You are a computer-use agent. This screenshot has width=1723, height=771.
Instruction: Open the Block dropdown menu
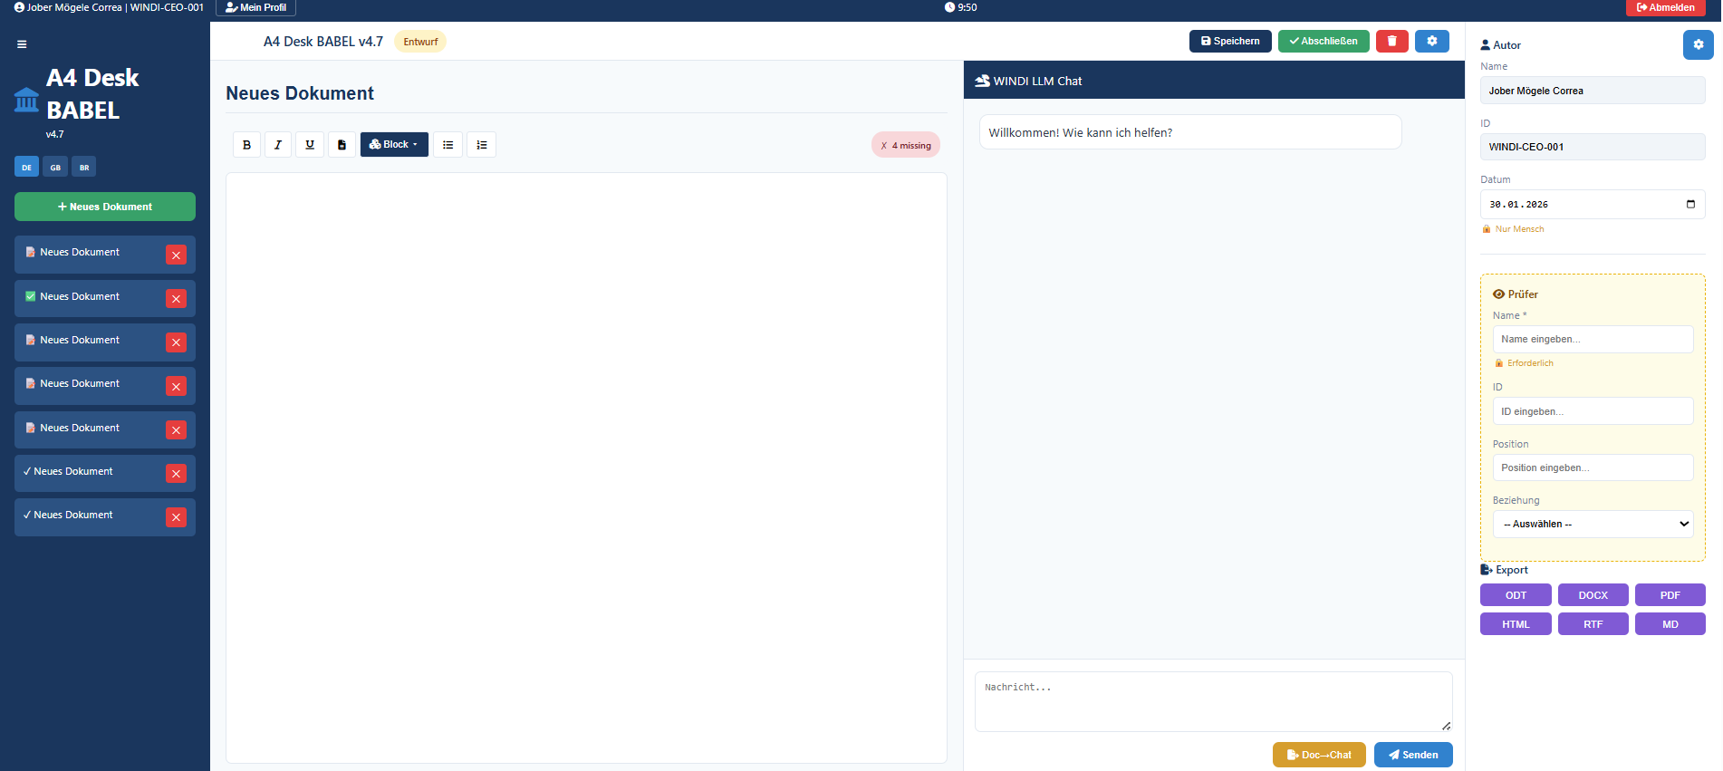[x=394, y=145]
